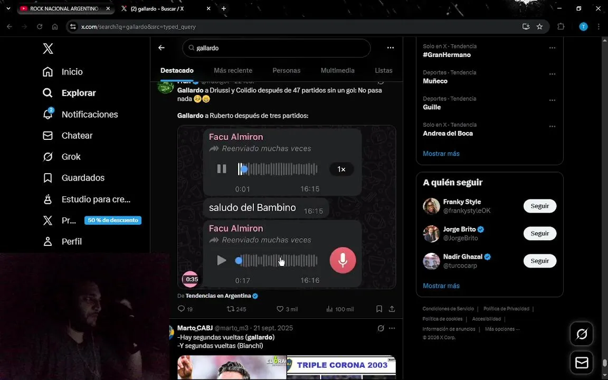Follow Franky Style
This screenshot has height=380, width=608.
[540, 206]
